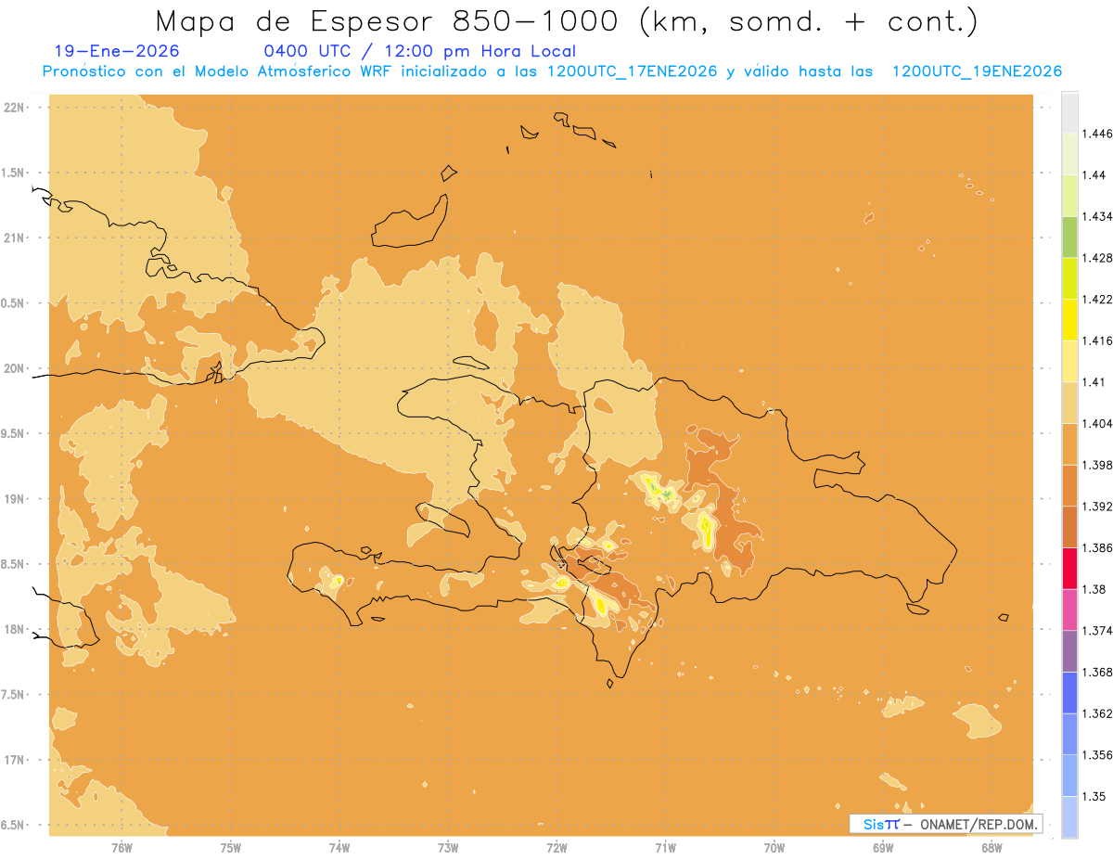The width and height of the screenshot is (1113, 860).
Task: Click the latitude axis label "22N"
Action: point(15,107)
